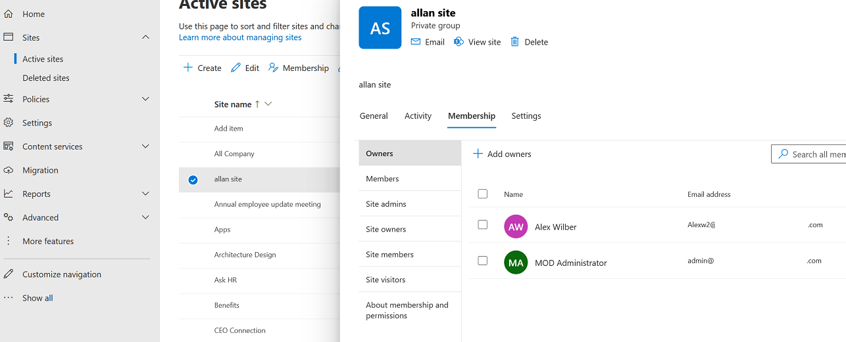Toggle the select all owners checkbox

[483, 194]
